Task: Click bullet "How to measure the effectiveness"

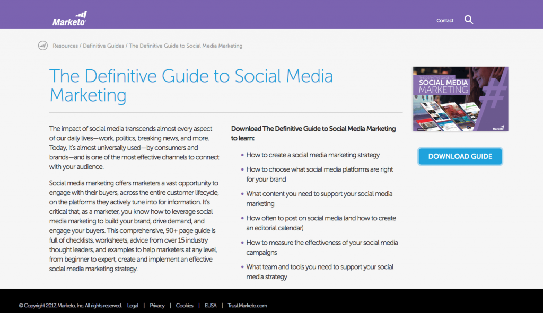Action: click(322, 247)
